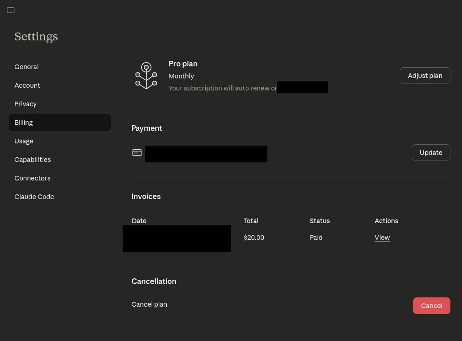Click the Settings page heading

coord(36,37)
